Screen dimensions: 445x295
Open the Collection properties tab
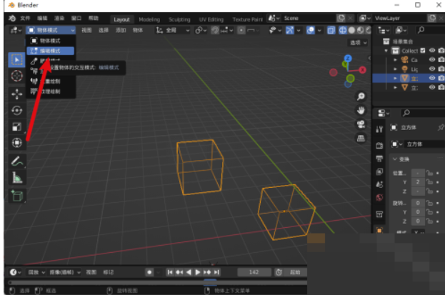pyautogui.click(x=379, y=214)
